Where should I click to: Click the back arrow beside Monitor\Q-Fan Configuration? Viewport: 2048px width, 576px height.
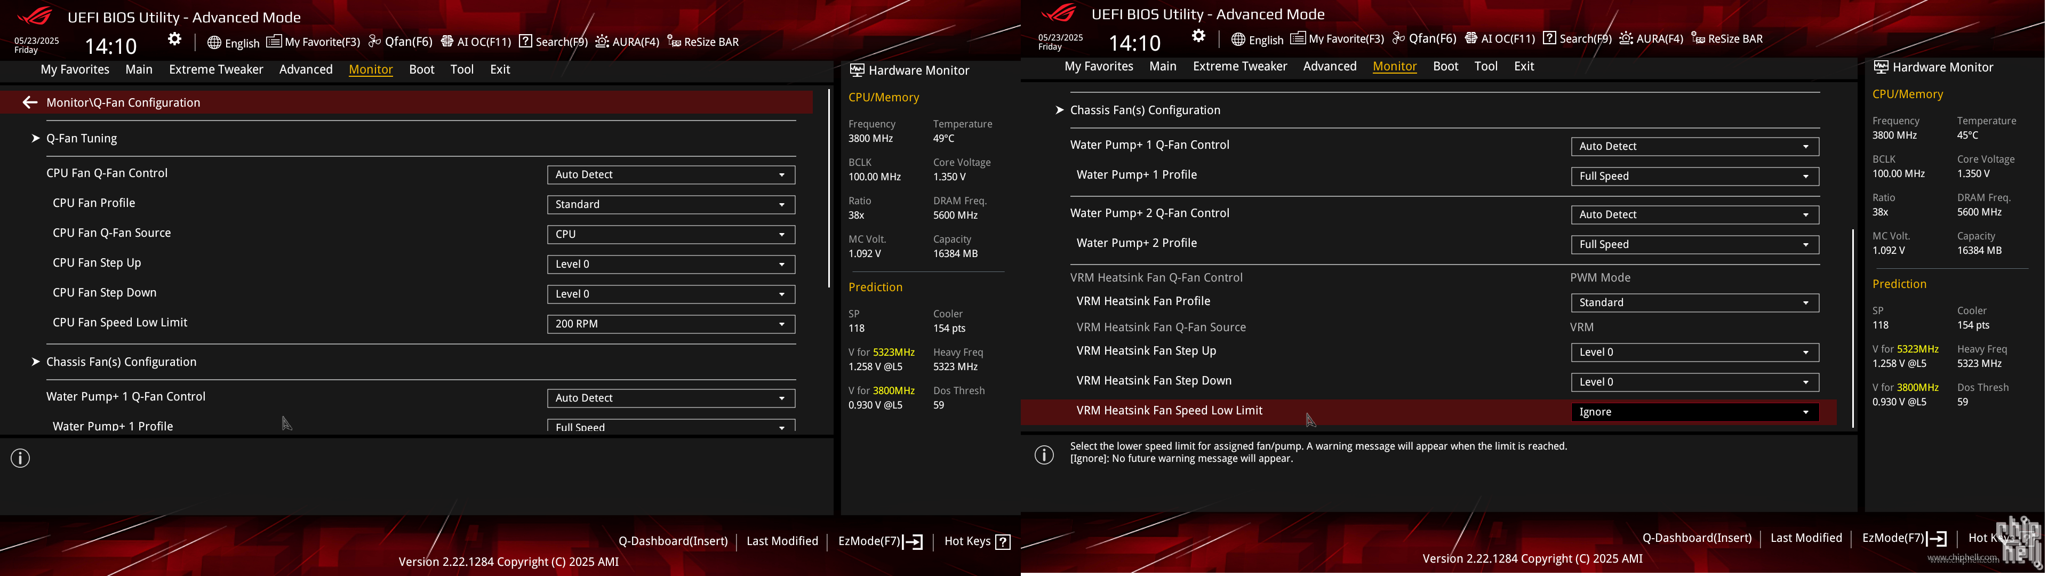click(x=29, y=102)
